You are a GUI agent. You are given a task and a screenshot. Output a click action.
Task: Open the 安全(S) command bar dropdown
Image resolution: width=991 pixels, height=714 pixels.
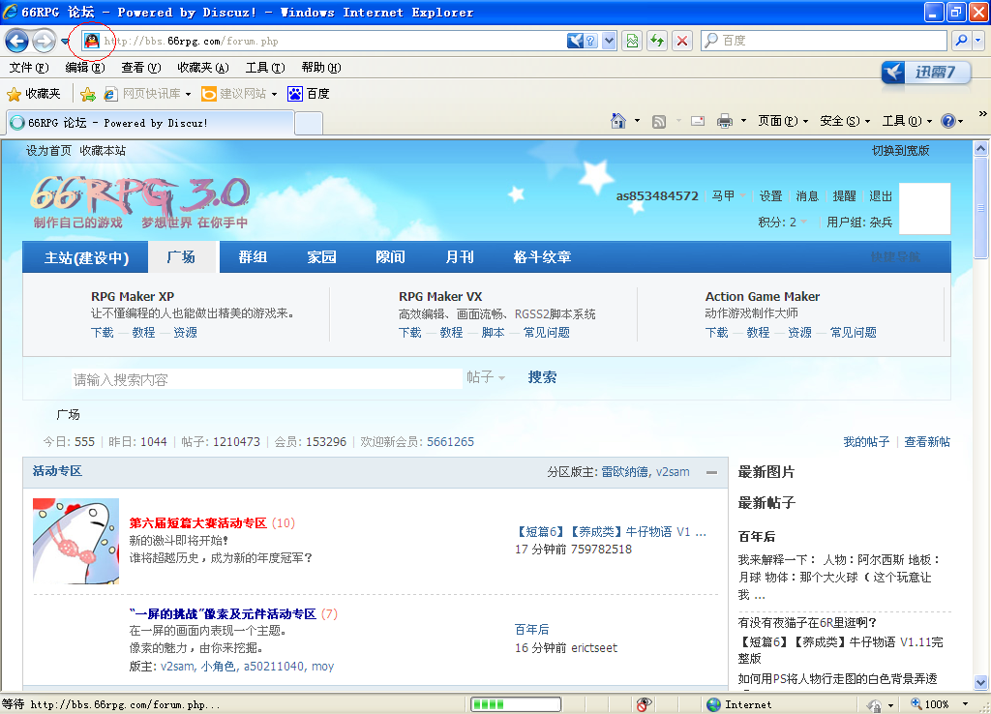(x=845, y=121)
